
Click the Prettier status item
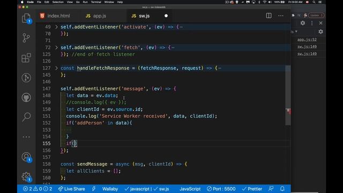[252, 189]
